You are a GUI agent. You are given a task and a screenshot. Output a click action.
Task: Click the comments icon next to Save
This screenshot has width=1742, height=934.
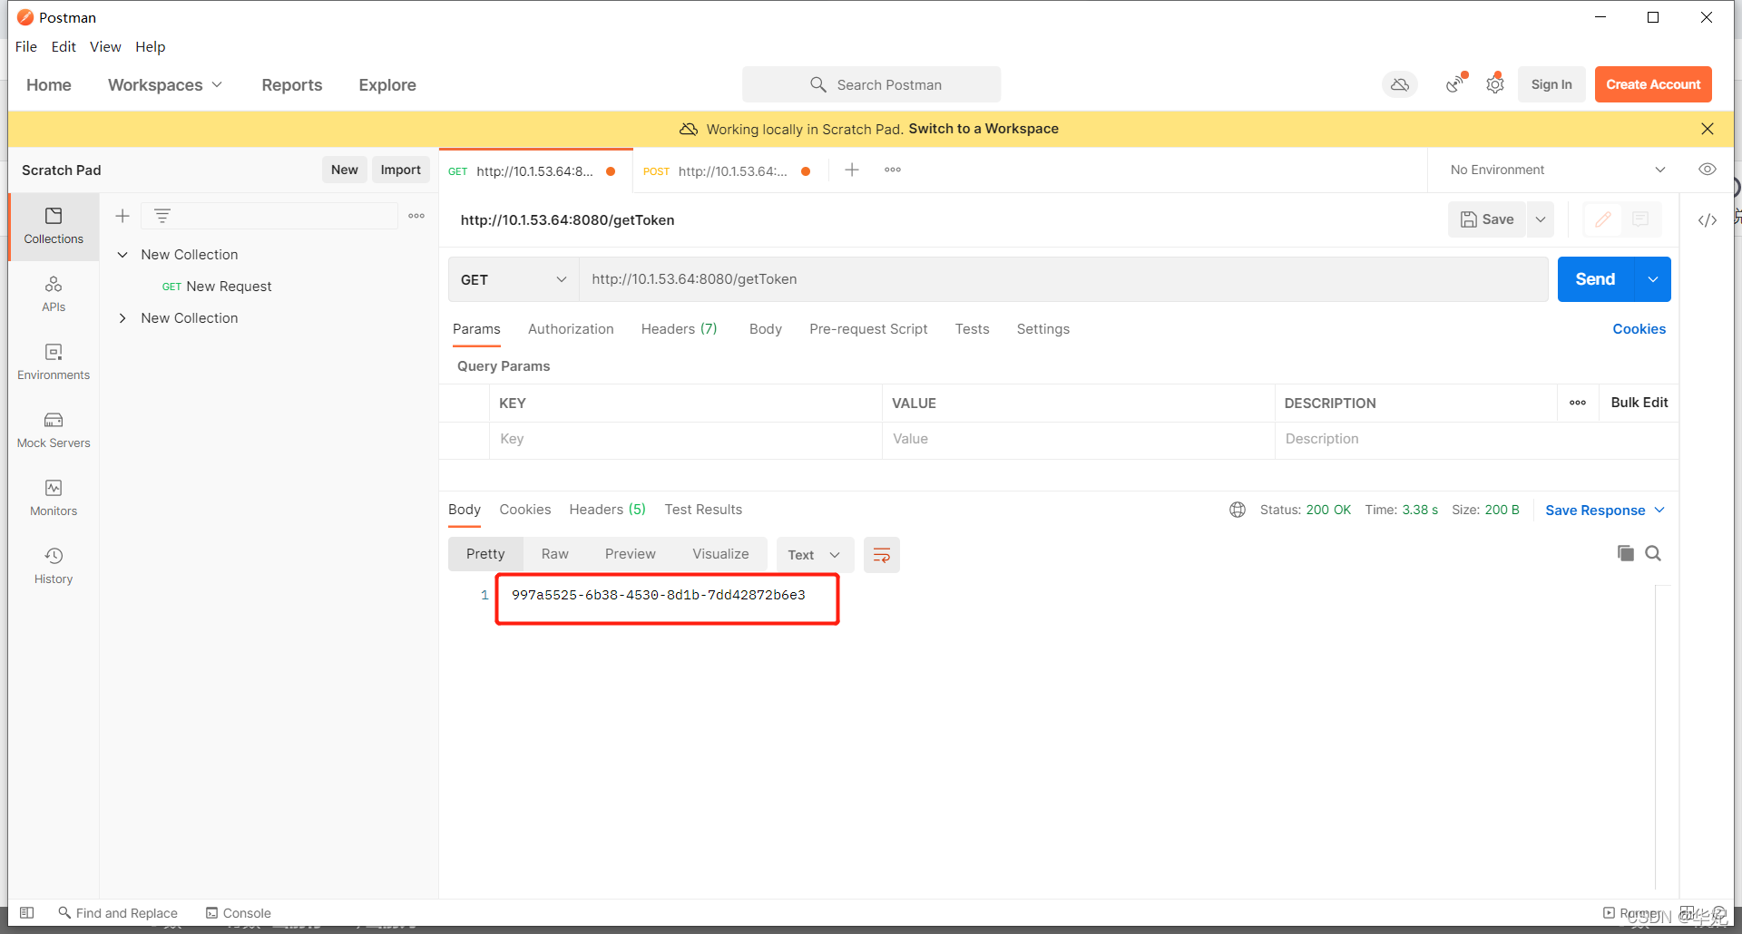(1640, 219)
